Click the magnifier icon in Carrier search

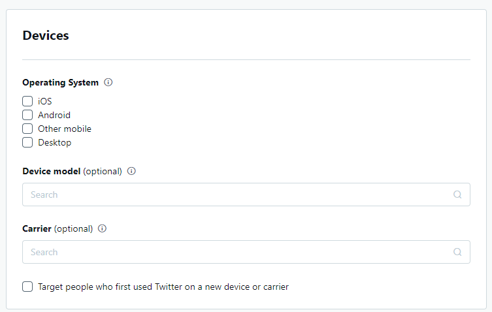(457, 252)
